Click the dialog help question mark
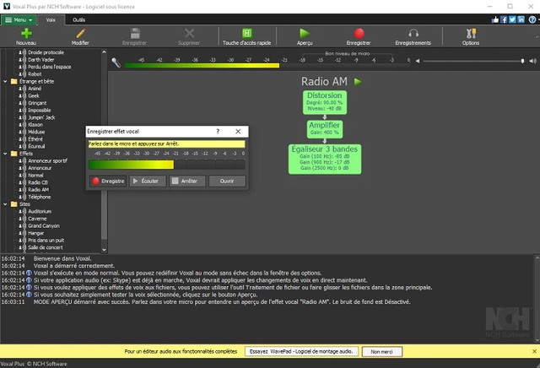This screenshot has width=540, height=368. point(218,132)
